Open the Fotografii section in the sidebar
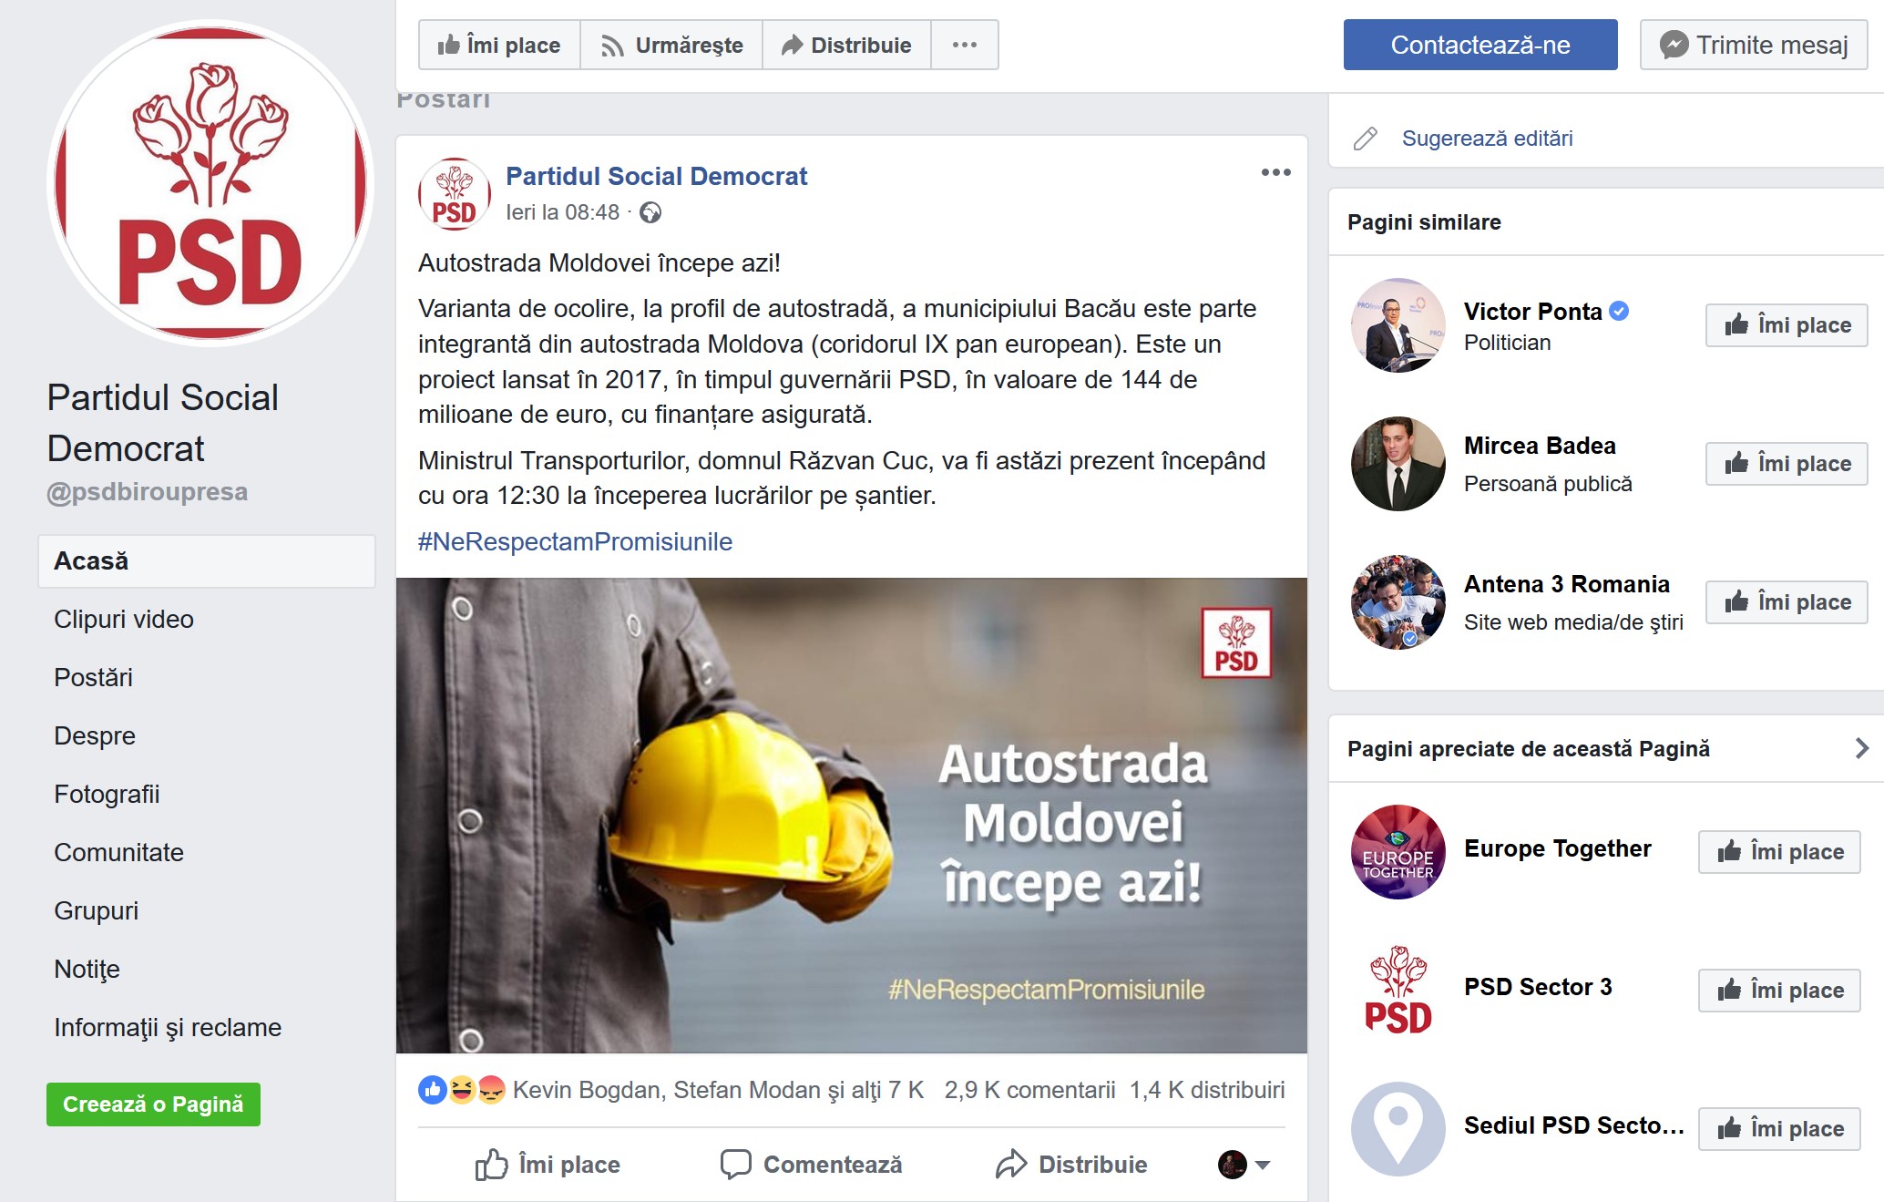The height and width of the screenshot is (1202, 1884). [x=107, y=794]
